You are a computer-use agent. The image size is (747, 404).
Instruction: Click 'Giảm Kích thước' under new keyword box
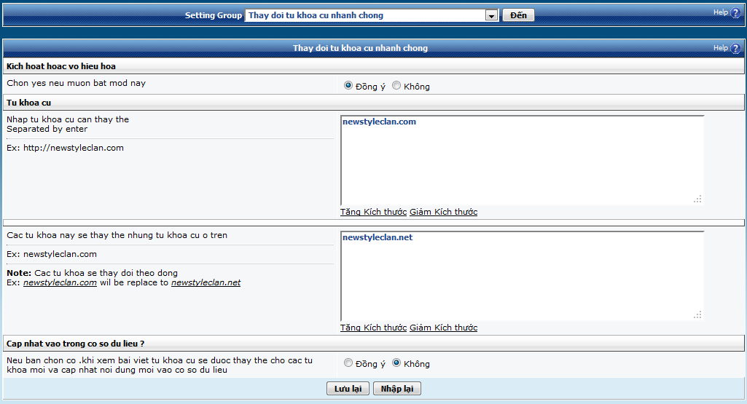pyautogui.click(x=443, y=328)
